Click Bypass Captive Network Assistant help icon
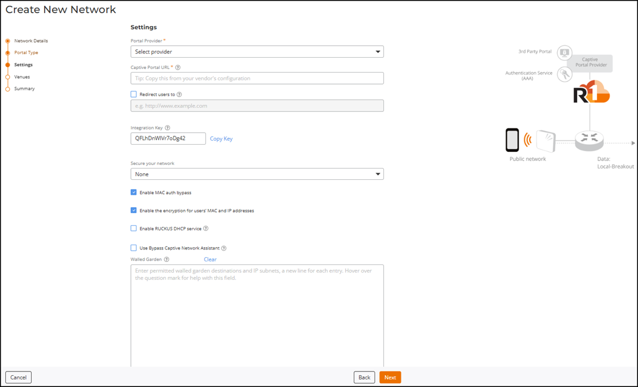Screen dimensions: 638x387 click(x=224, y=248)
